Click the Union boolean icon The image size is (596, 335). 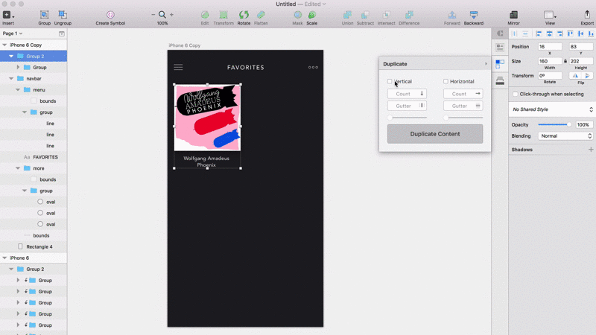pos(347,14)
